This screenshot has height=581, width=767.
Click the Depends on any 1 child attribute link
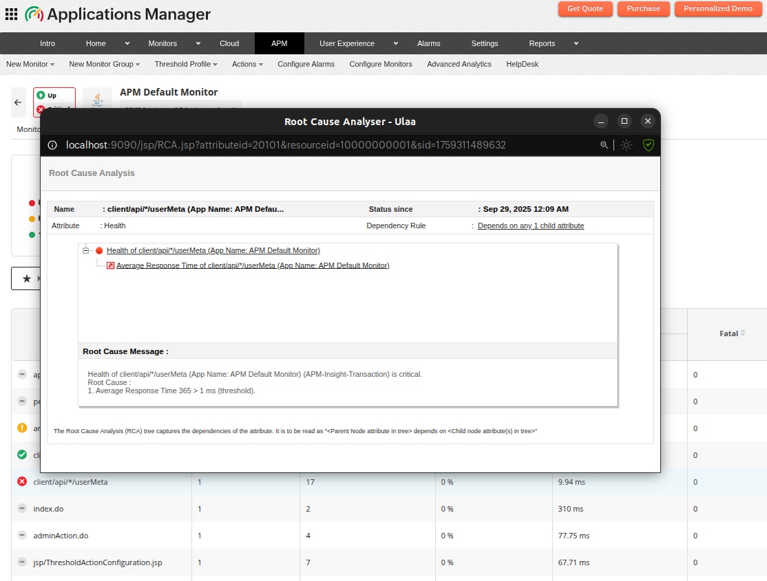click(530, 226)
